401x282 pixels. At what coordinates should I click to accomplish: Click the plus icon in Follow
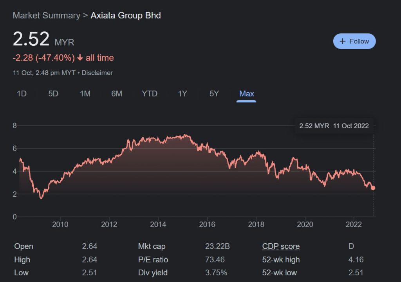click(x=343, y=41)
